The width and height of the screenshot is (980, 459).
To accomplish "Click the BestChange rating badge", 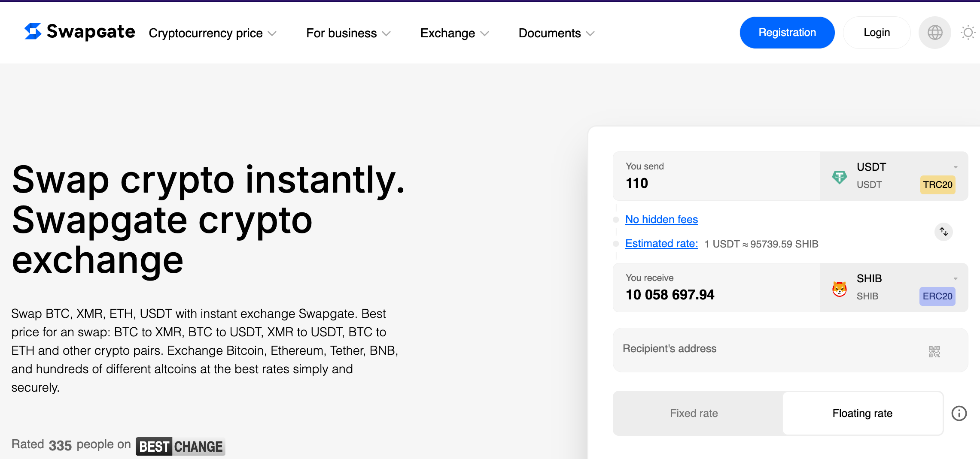I will tap(180, 447).
